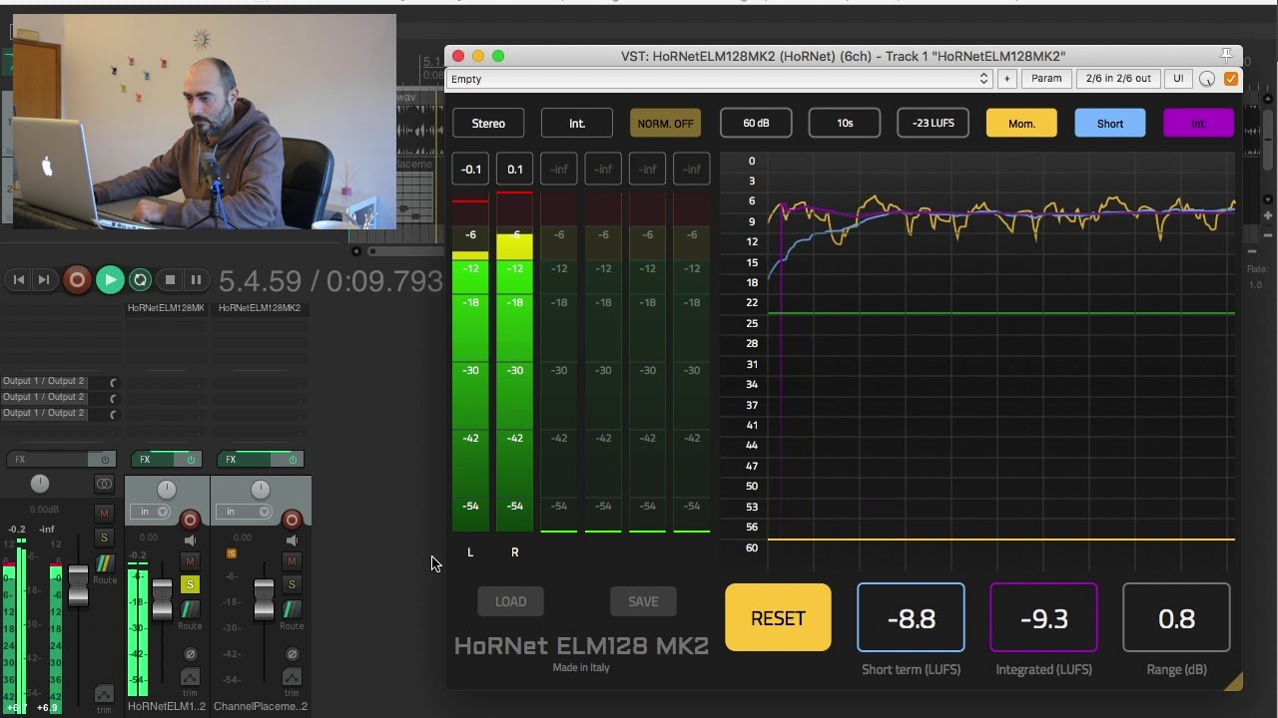Go to project start transport button

click(18, 280)
